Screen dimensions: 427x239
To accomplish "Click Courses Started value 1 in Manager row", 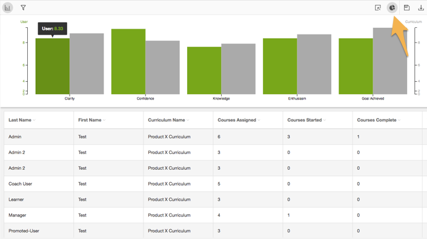I will click(x=289, y=215).
